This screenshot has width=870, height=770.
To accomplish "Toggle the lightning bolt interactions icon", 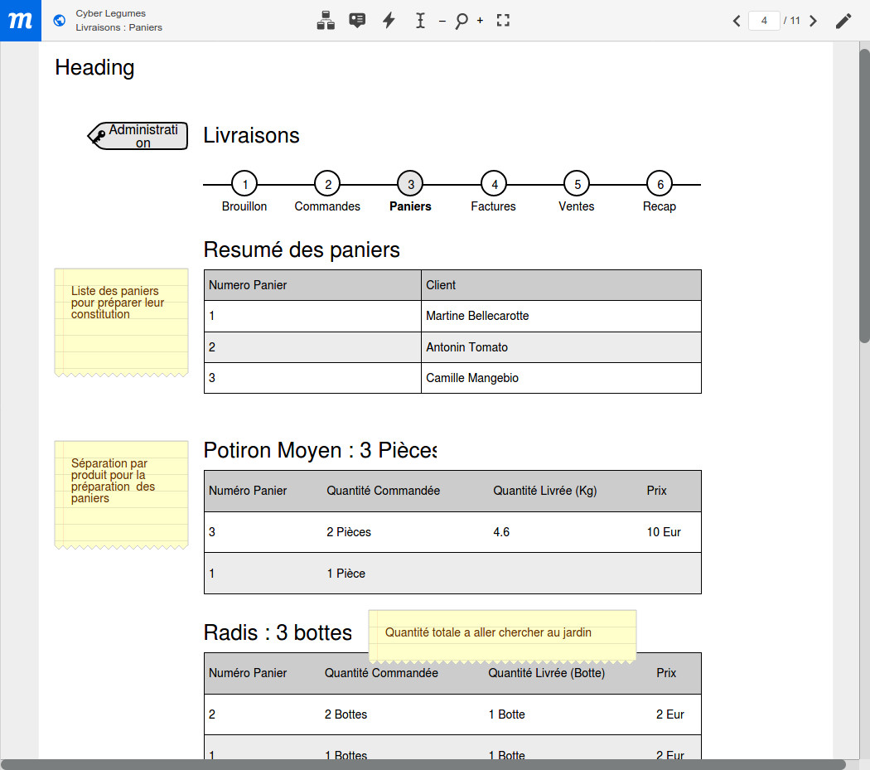I will pos(389,21).
